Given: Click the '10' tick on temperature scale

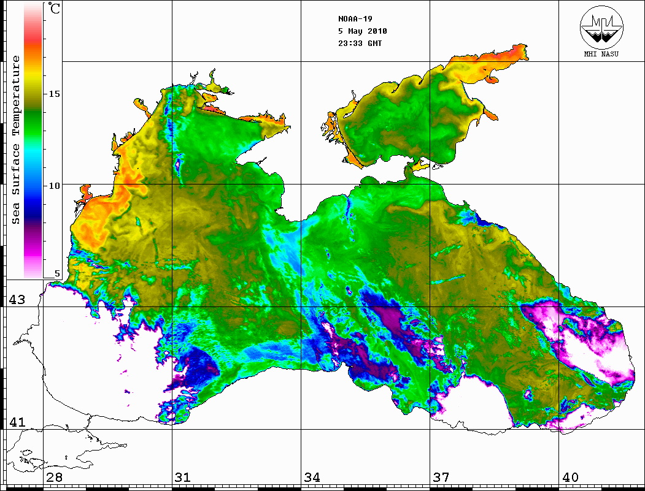Looking at the screenshot, I should tap(54, 186).
